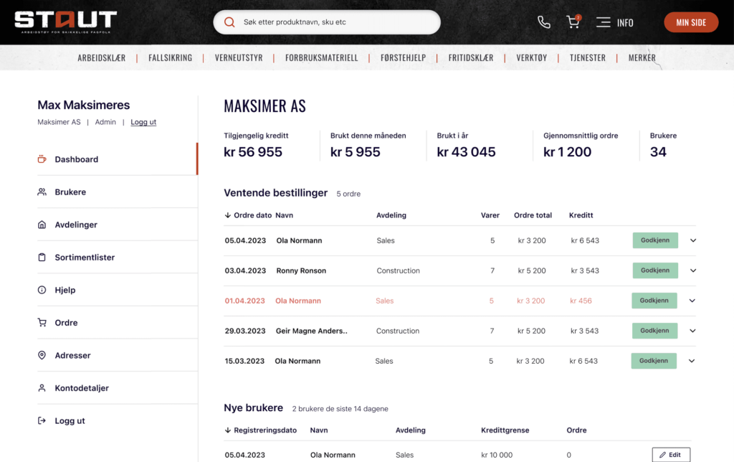Click the Hjelp info circle icon
Image resolution: width=734 pixels, height=462 pixels.
pos(42,290)
